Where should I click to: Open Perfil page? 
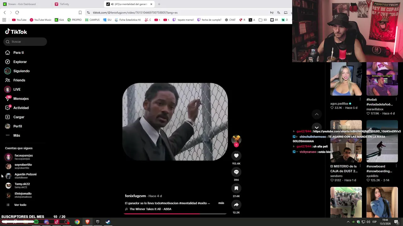(x=17, y=126)
